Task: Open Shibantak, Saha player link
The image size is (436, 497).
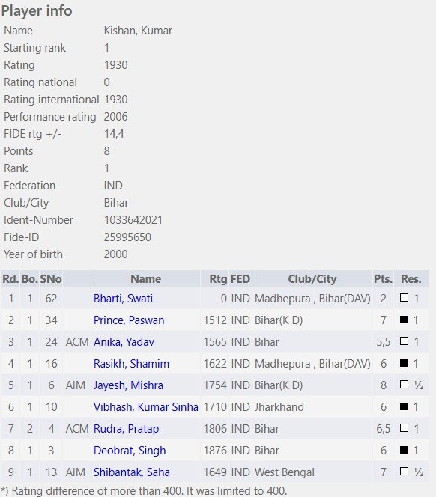Action: 132,472
